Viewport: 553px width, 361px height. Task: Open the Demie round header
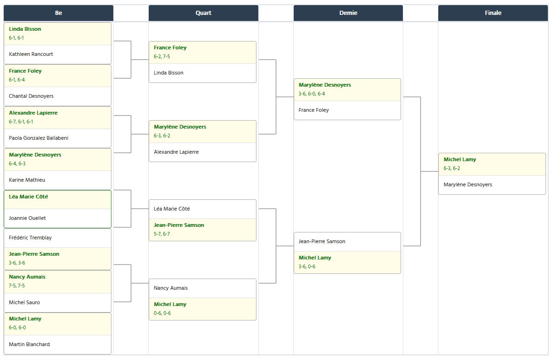348,13
